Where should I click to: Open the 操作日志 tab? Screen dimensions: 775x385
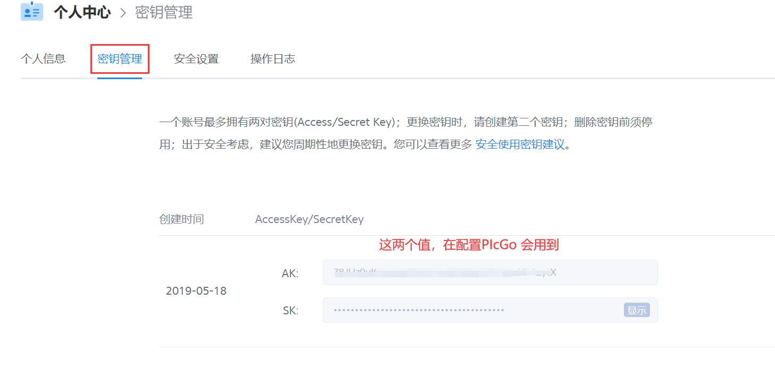[x=273, y=58]
